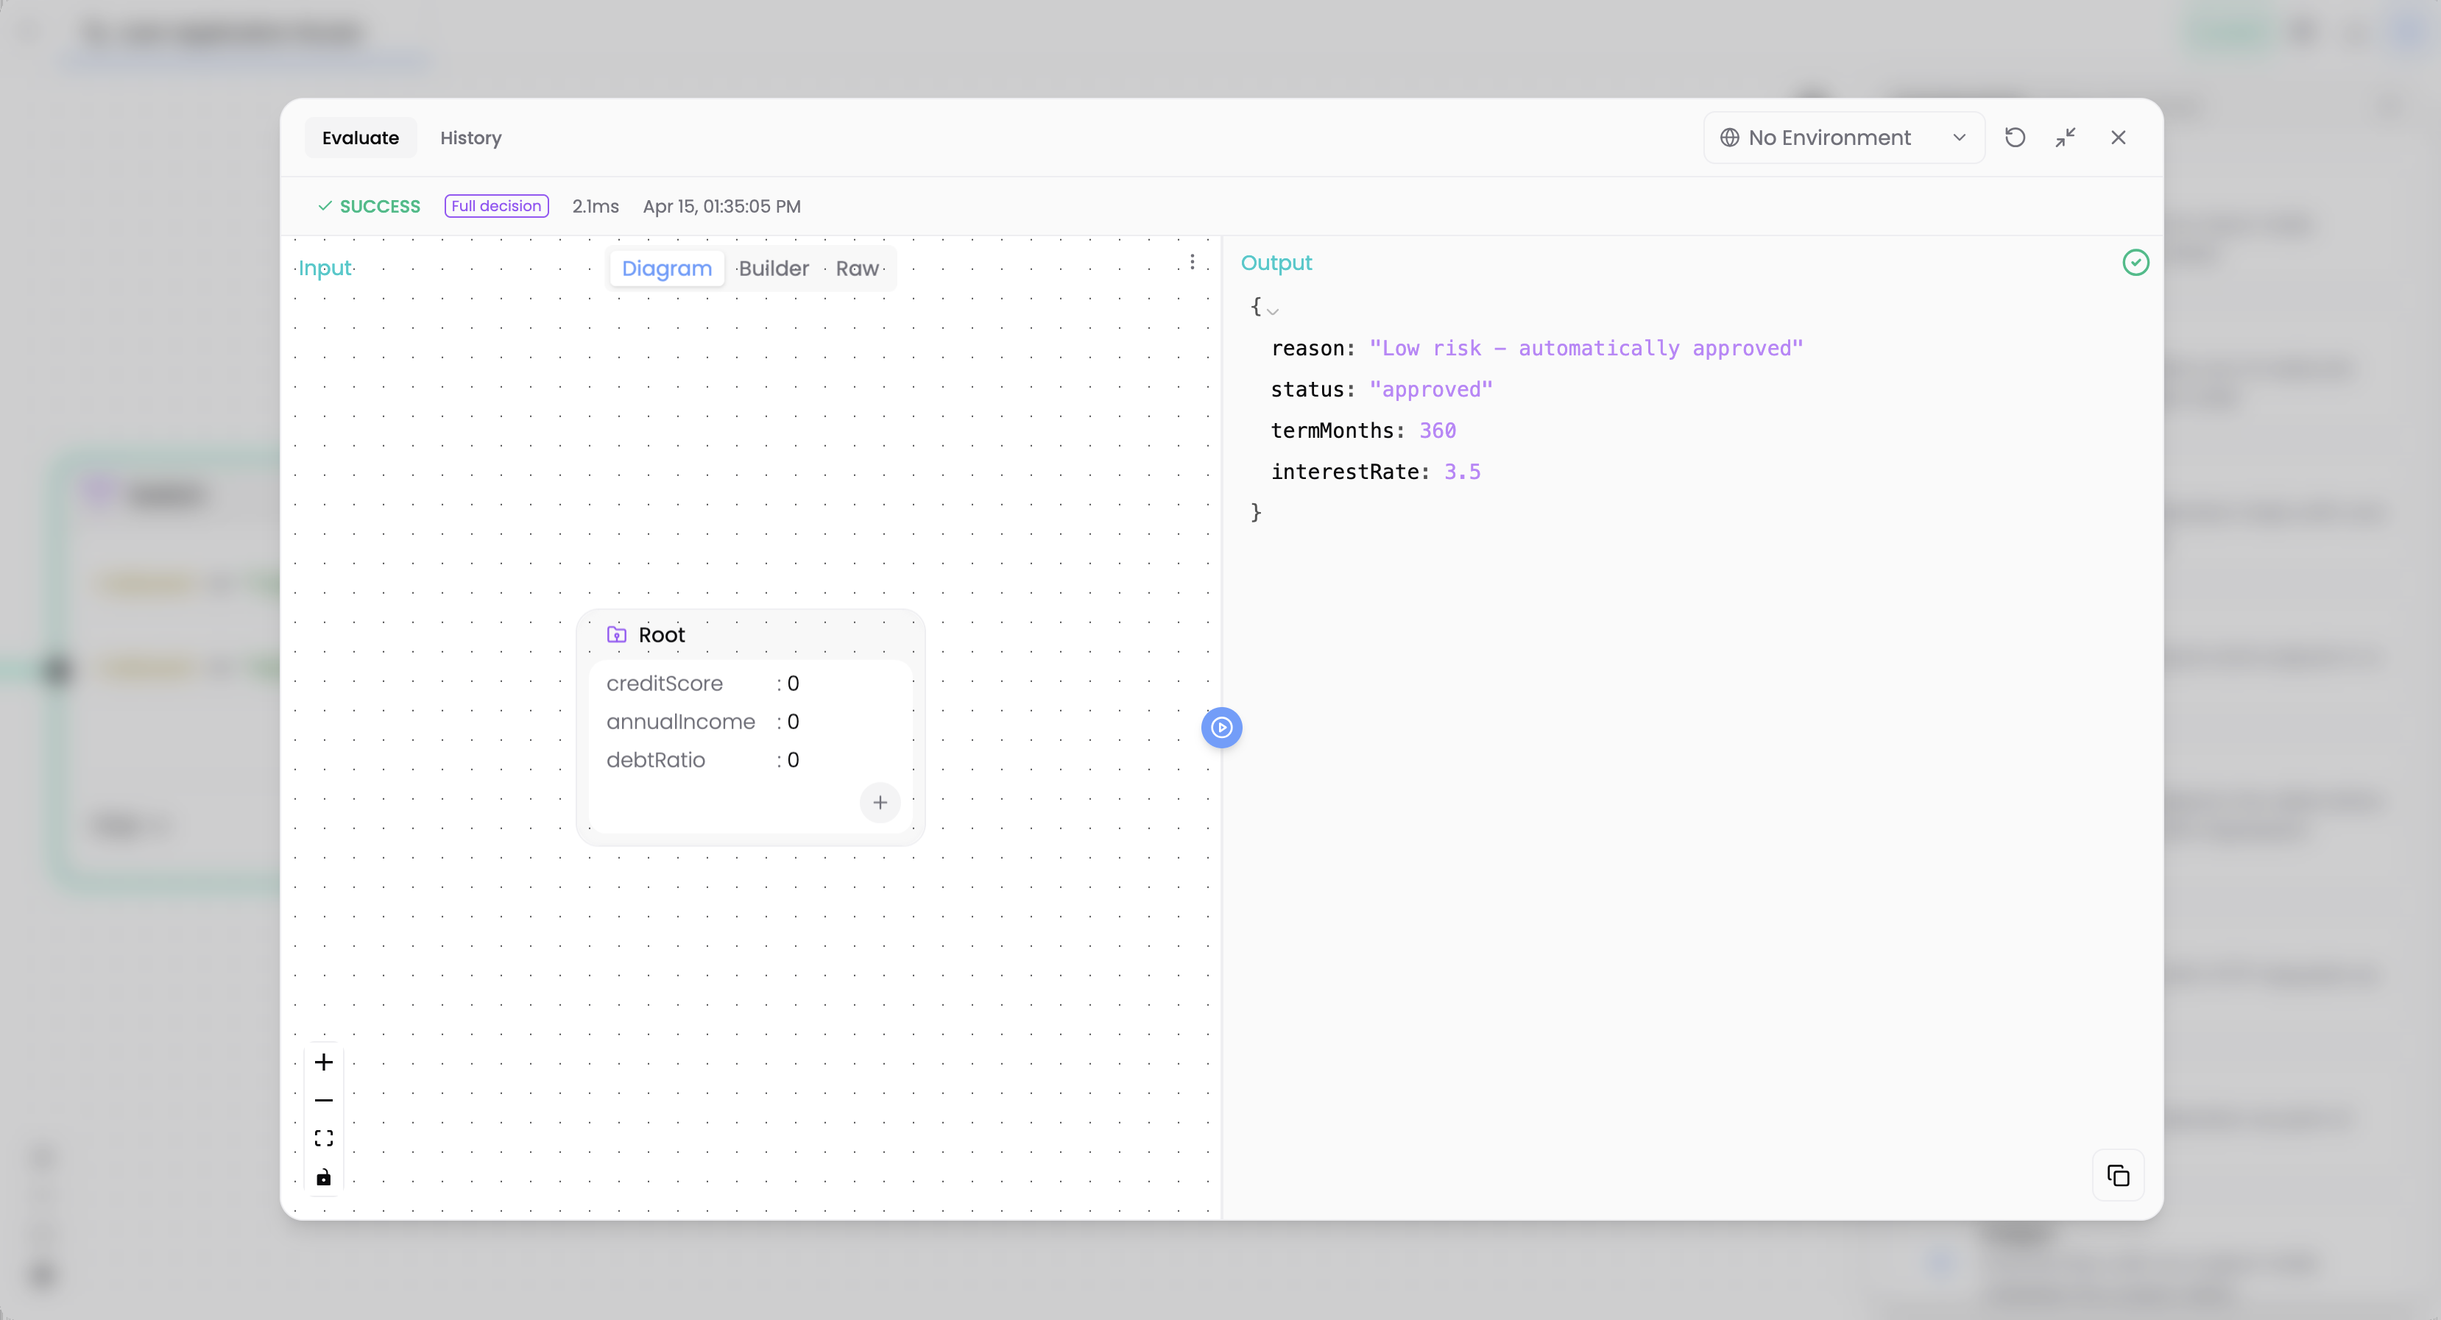This screenshot has width=2441, height=1320.
Task: Click the blue run simulation play button
Action: pos(1221,727)
